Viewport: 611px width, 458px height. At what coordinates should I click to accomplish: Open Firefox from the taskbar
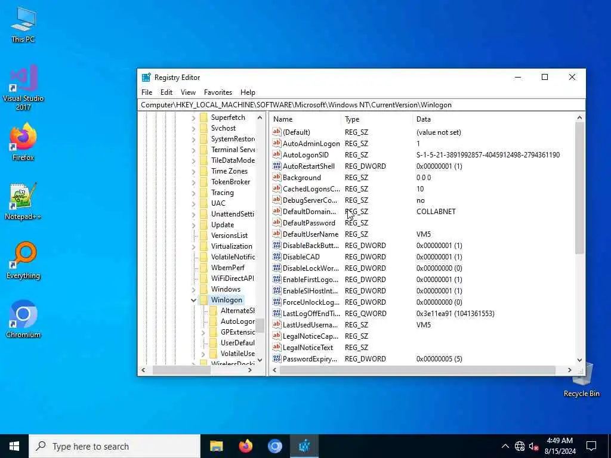pyautogui.click(x=245, y=446)
